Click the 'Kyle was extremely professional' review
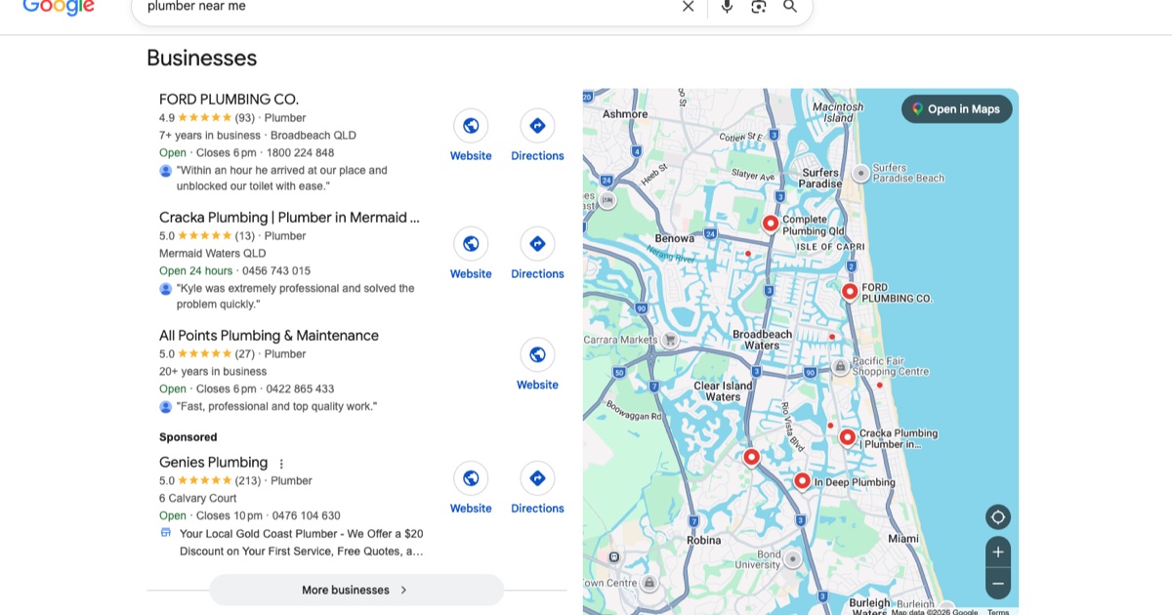Image resolution: width=1172 pixels, height=615 pixels. 295,296
